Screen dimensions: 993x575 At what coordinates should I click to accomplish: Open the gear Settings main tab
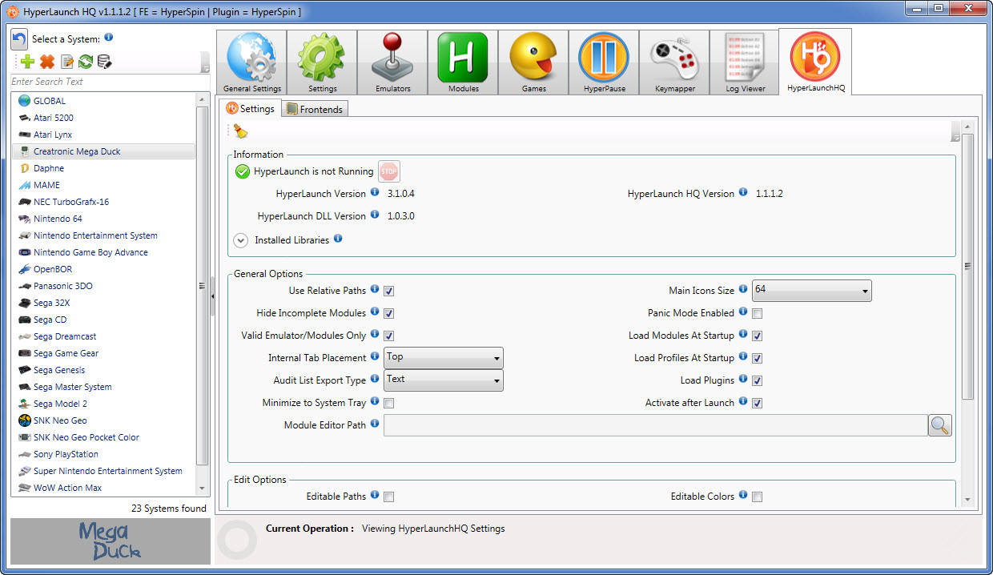point(322,63)
